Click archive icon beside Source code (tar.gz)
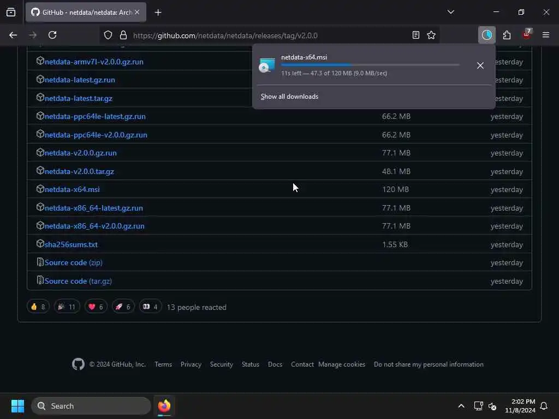 40,280
